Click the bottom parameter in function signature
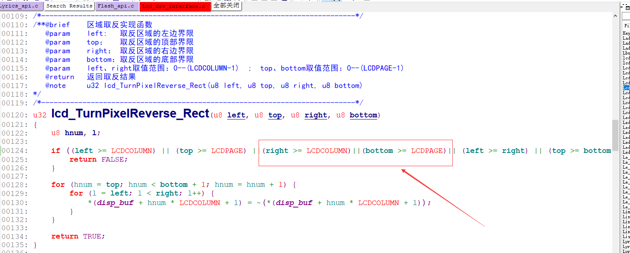630x253 pixels. [x=363, y=115]
